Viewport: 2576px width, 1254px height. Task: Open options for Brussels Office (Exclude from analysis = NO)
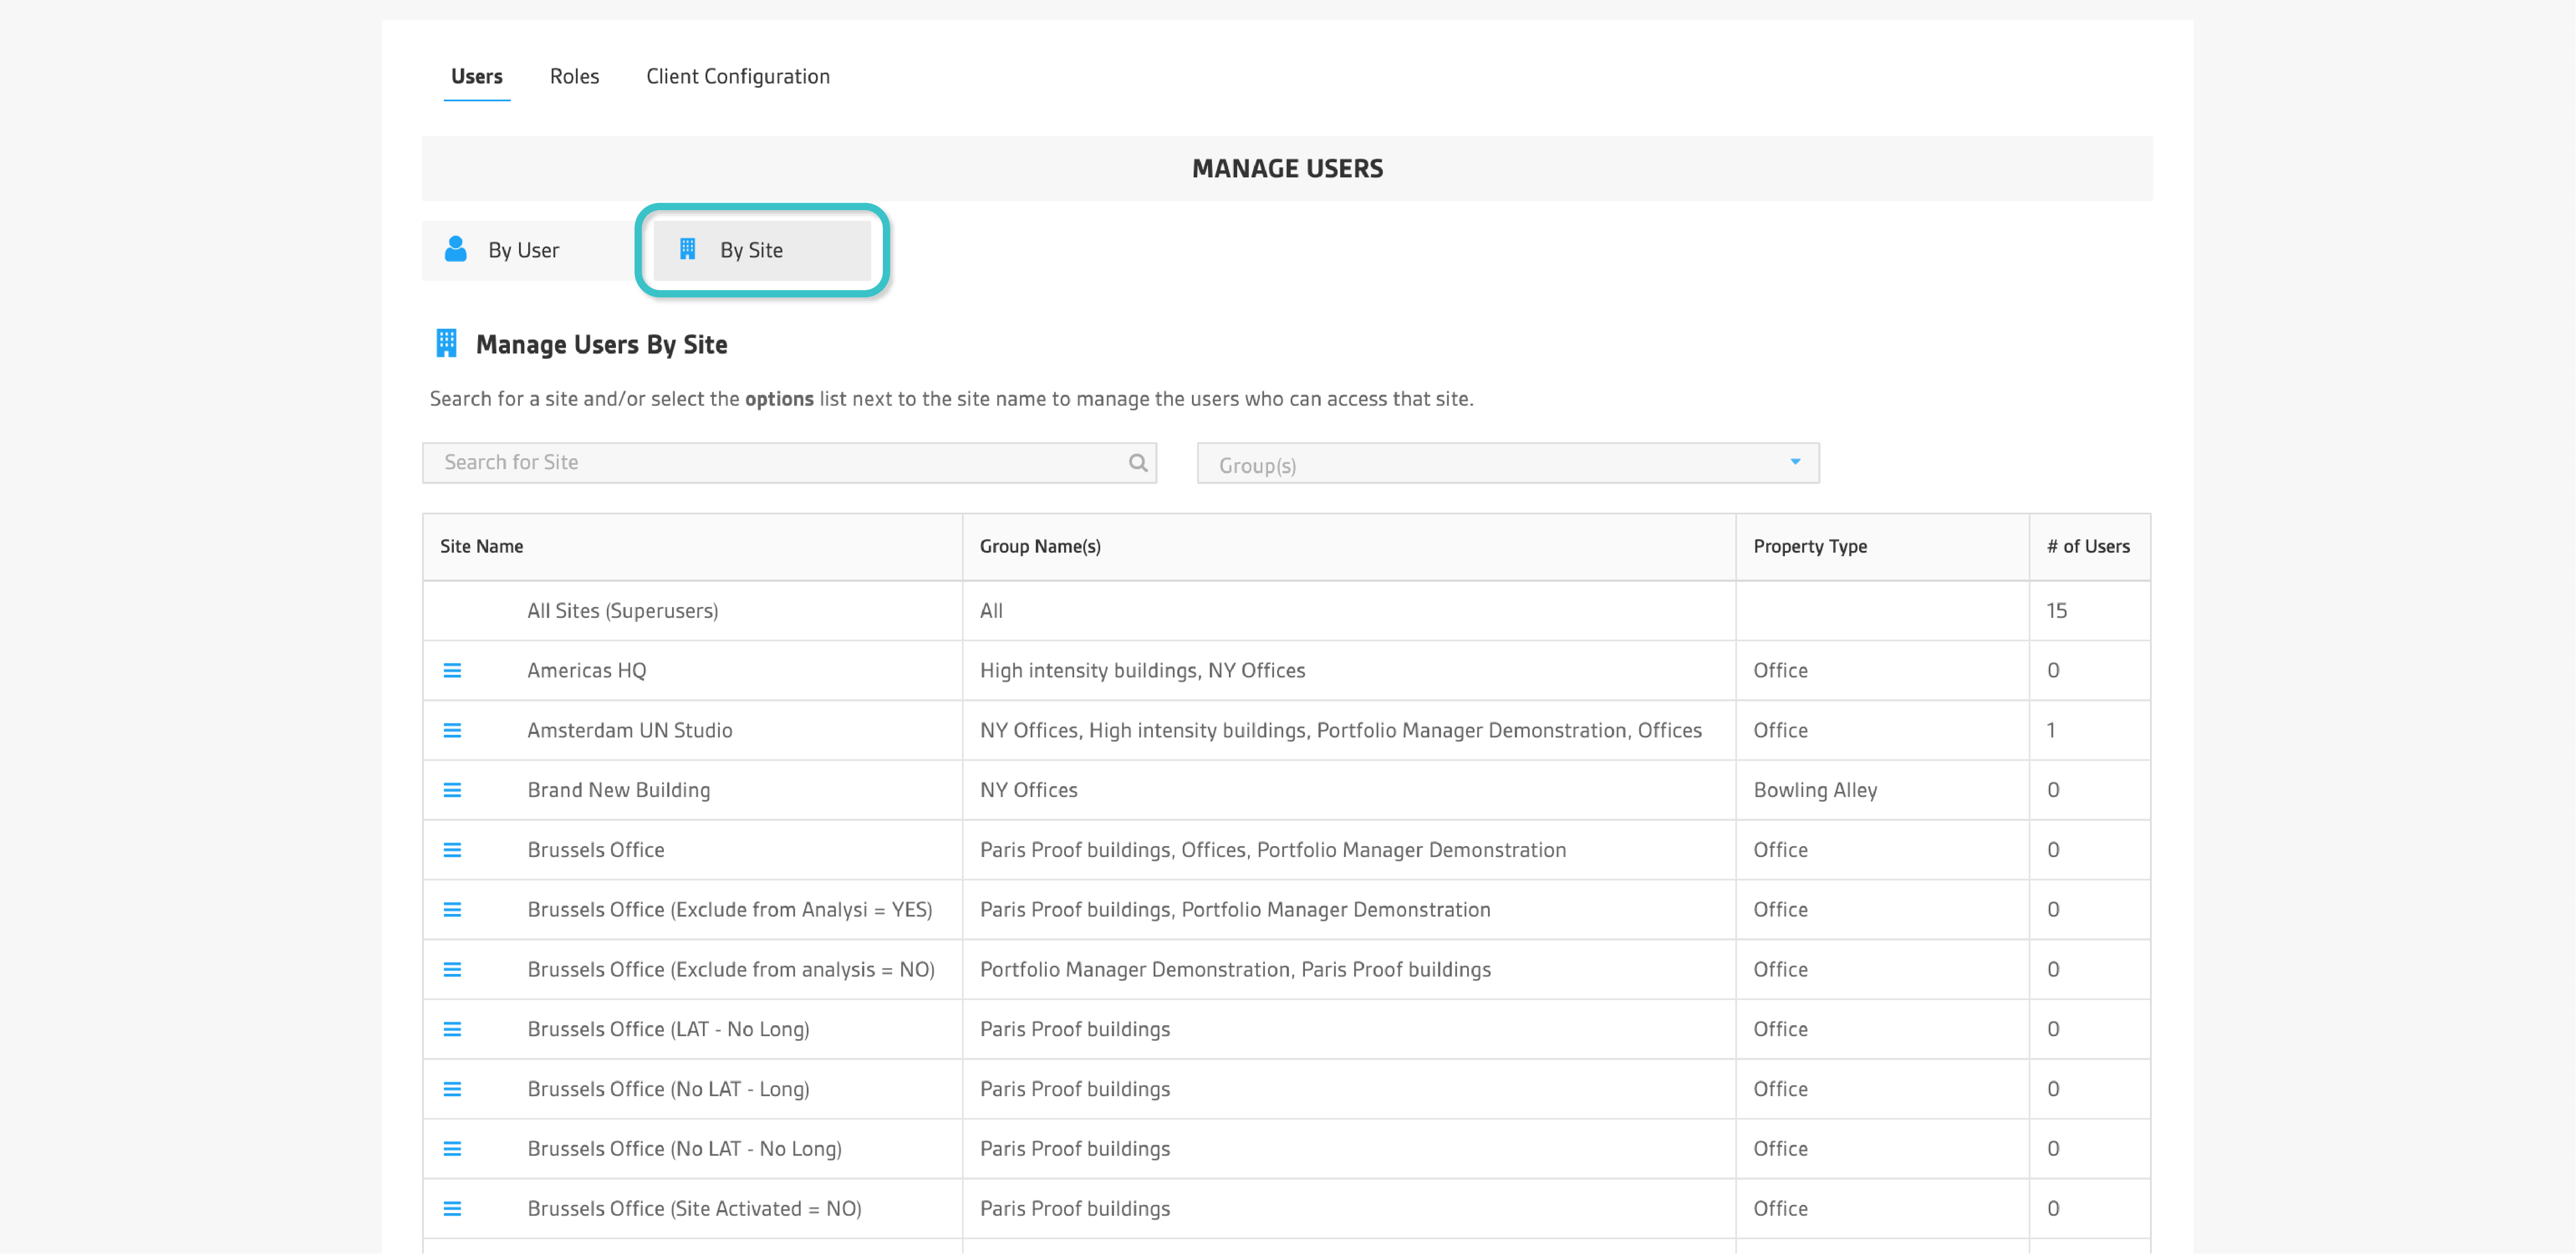452,969
